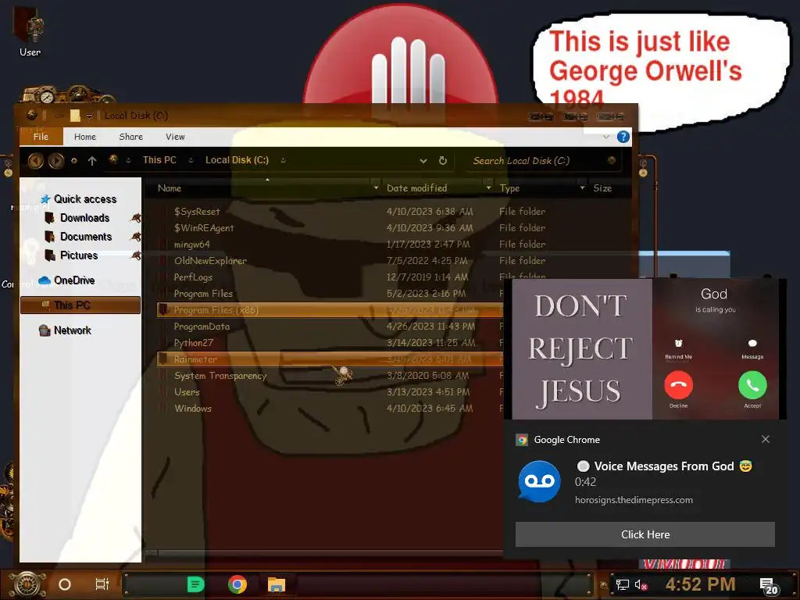Click the Message bubble icon on call image
Screen dimensions: 800x600
pyautogui.click(x=752, y=344)
